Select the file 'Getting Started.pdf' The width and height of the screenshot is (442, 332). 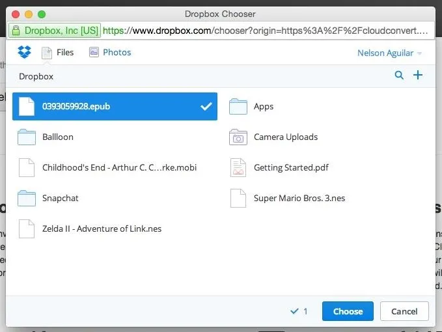tap(291, 167)
